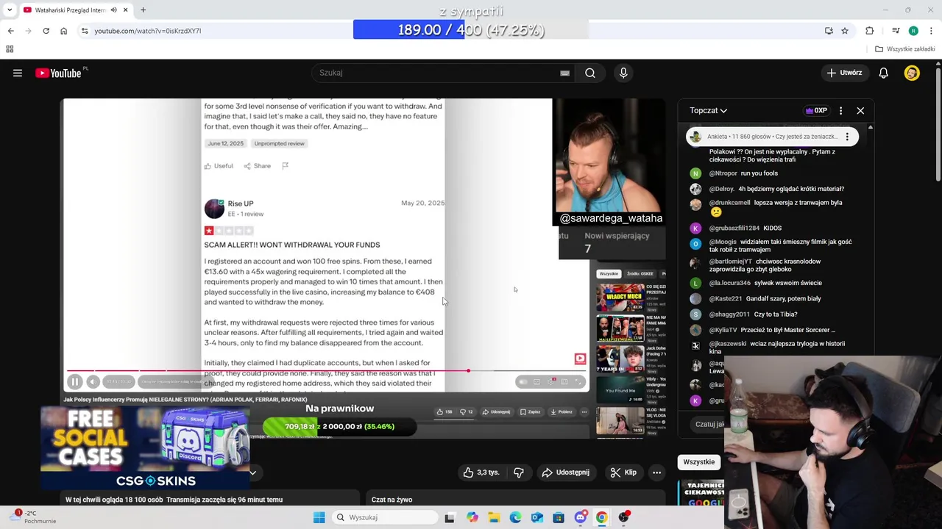Open Chrome apps grid in bookmarks bar
Viewport: 942px width, 529px height.
(x=10, y=49)
